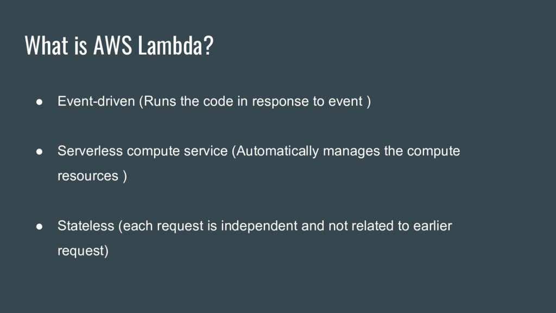Click the bullet dot before 'Stateless'
Screen dimensions: 556x313
pyautogui.click(x=39, y=227)
